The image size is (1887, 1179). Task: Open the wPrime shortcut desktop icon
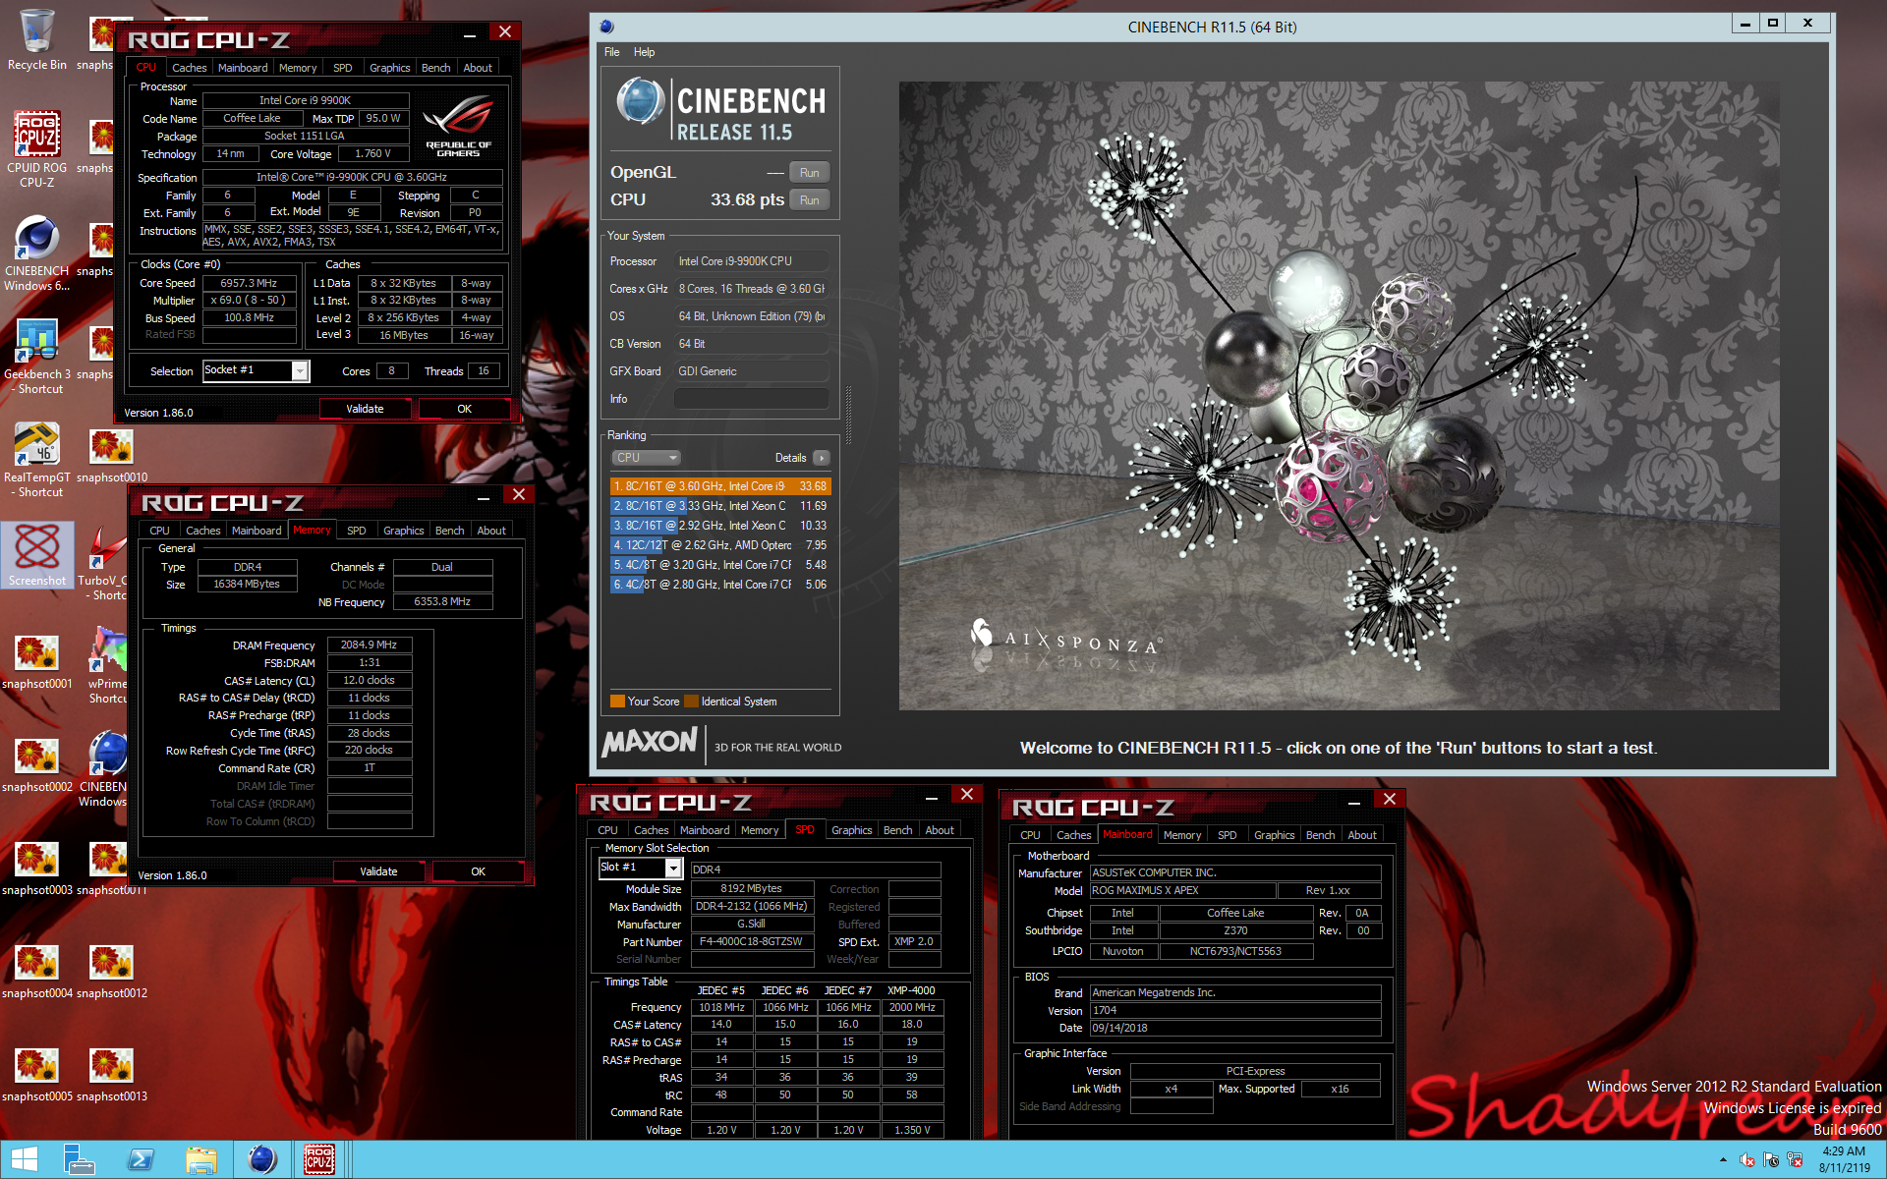pyautogui.click(x=107, y=666)
